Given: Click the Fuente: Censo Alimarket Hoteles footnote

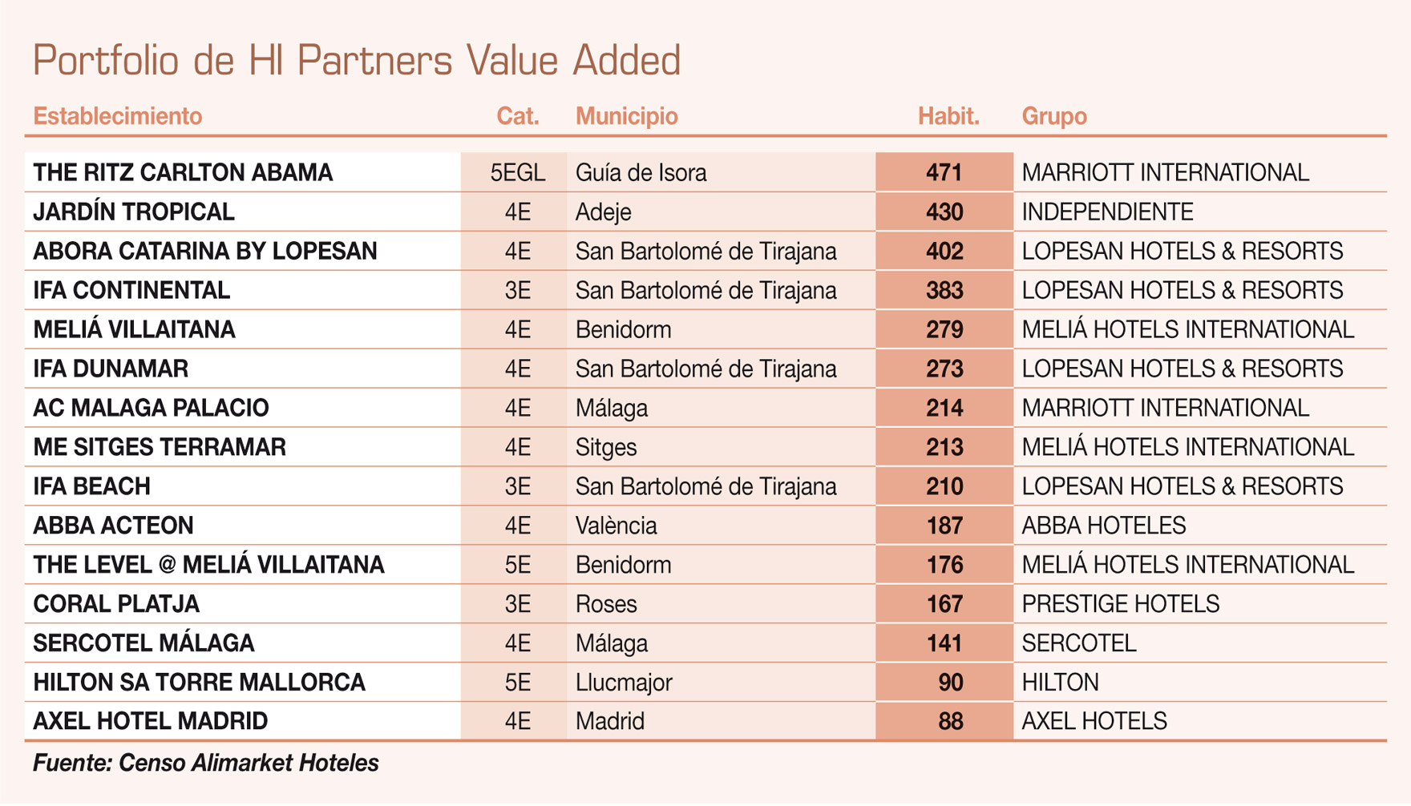Looking at the screenshot, I should point(206,763).
